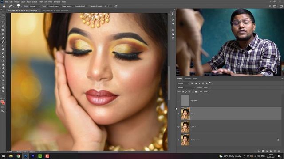Select the Horizontal Type tool

3,76
